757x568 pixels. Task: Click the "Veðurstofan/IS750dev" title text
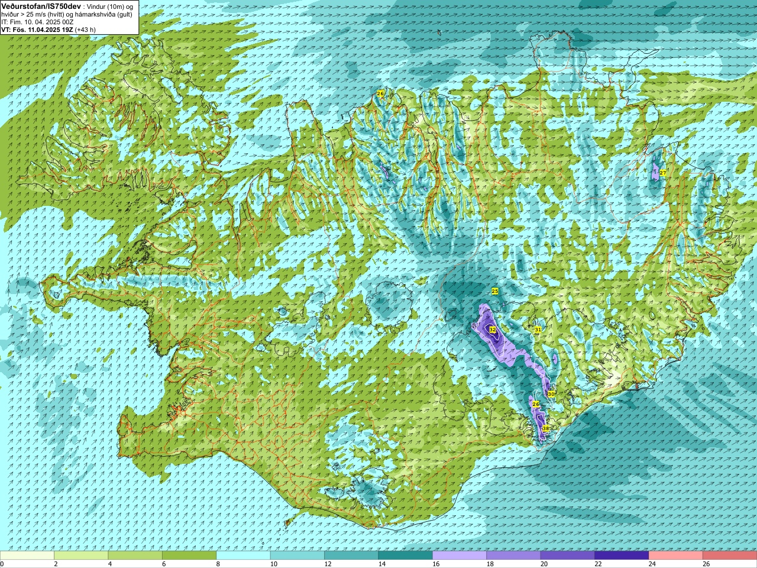(x=41, y=5)
